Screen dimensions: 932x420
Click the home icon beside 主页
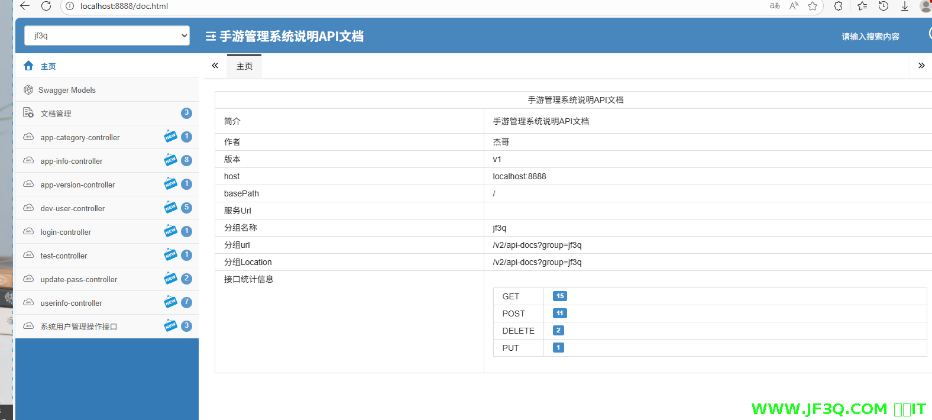[x=28, y=66]
